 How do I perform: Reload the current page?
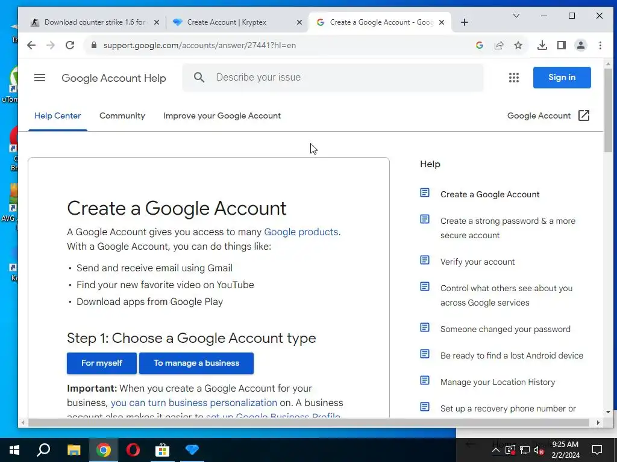pos(70,45)
